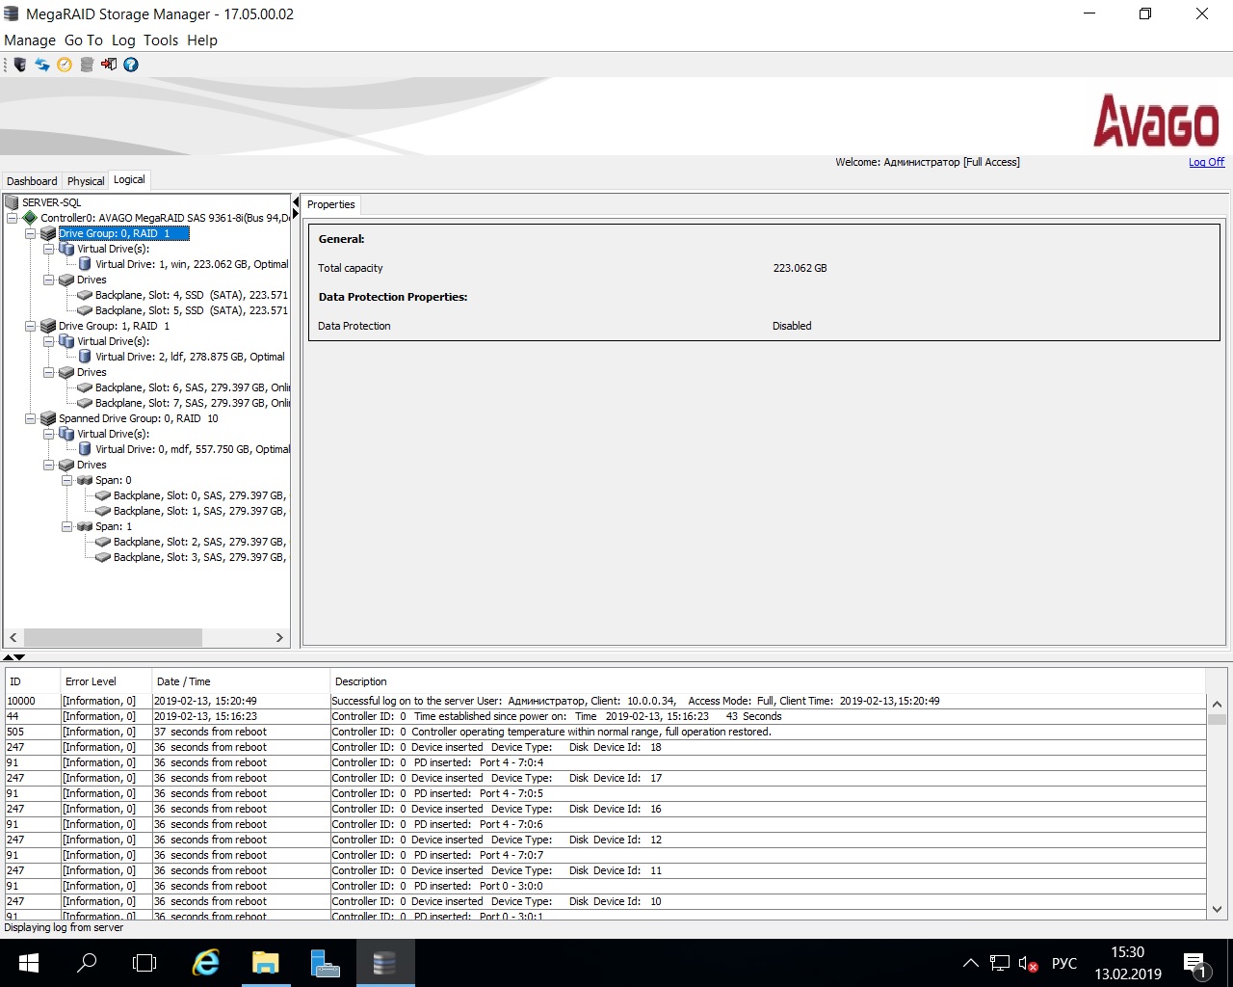
Task: Click the РУС language indicator
Action: [x=1064, y=963]
